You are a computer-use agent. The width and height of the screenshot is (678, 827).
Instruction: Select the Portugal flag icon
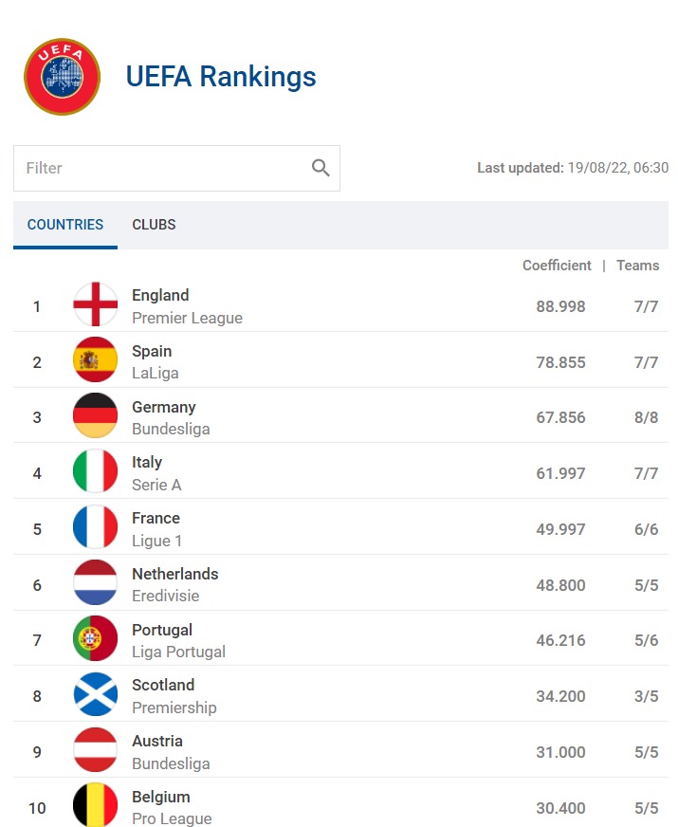(x=96, y=638)
